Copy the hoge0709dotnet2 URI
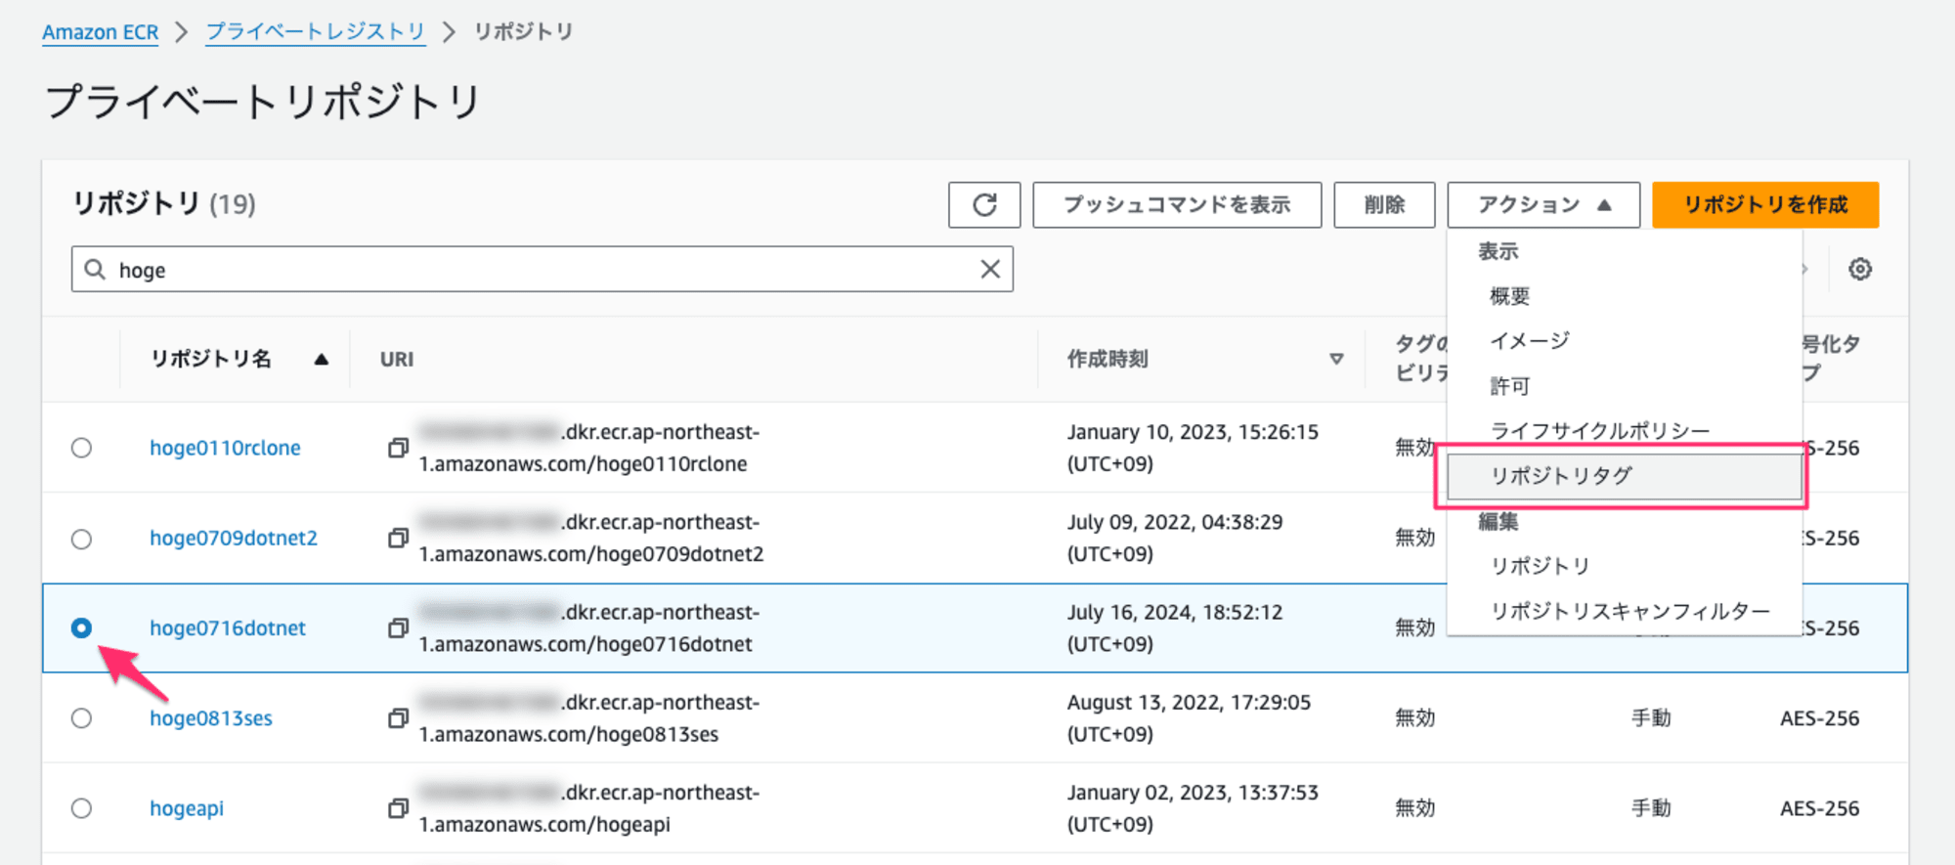 coord(398,538)
